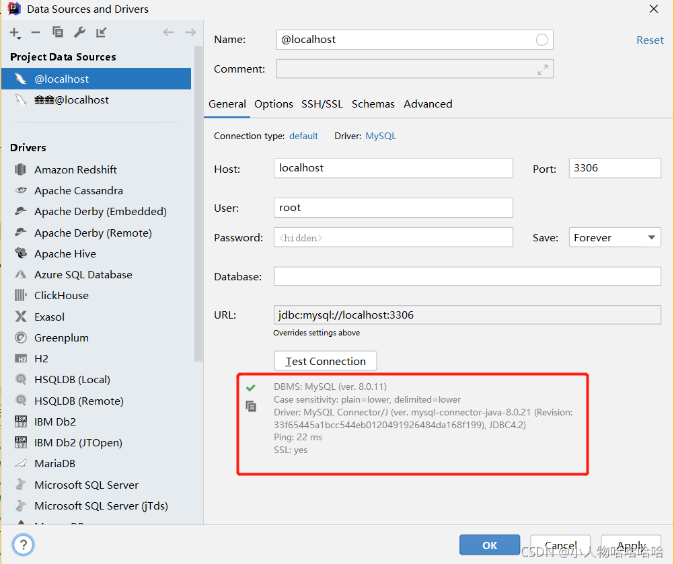Click the Exasol X icon

point(21,317)
